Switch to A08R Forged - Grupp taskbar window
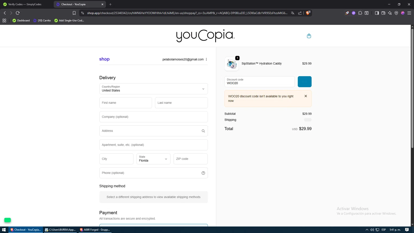The width and height of the screenshot is (414, 233). click(x=95, y=230)
